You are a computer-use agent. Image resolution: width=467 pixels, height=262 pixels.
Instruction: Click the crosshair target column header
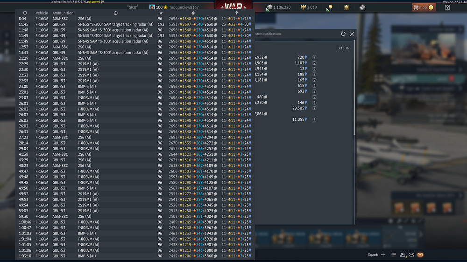(115, 13)
